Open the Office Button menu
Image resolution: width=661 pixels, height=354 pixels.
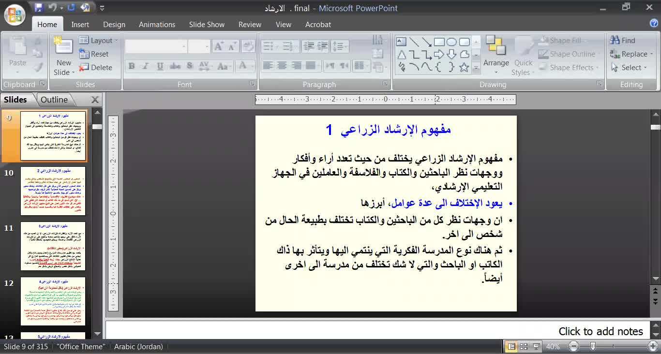(15, 14)
